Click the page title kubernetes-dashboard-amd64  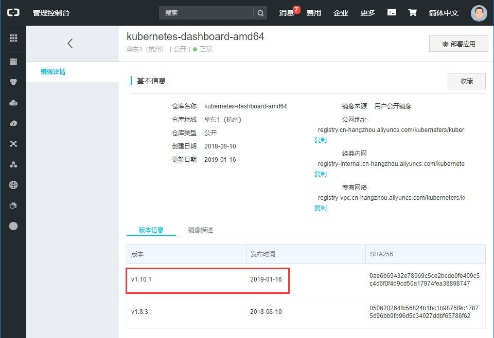coord(196,36)
